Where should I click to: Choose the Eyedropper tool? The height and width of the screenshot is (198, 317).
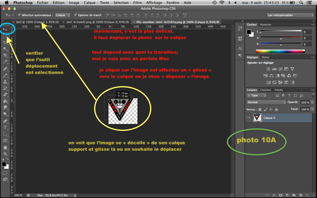[5, 62]
